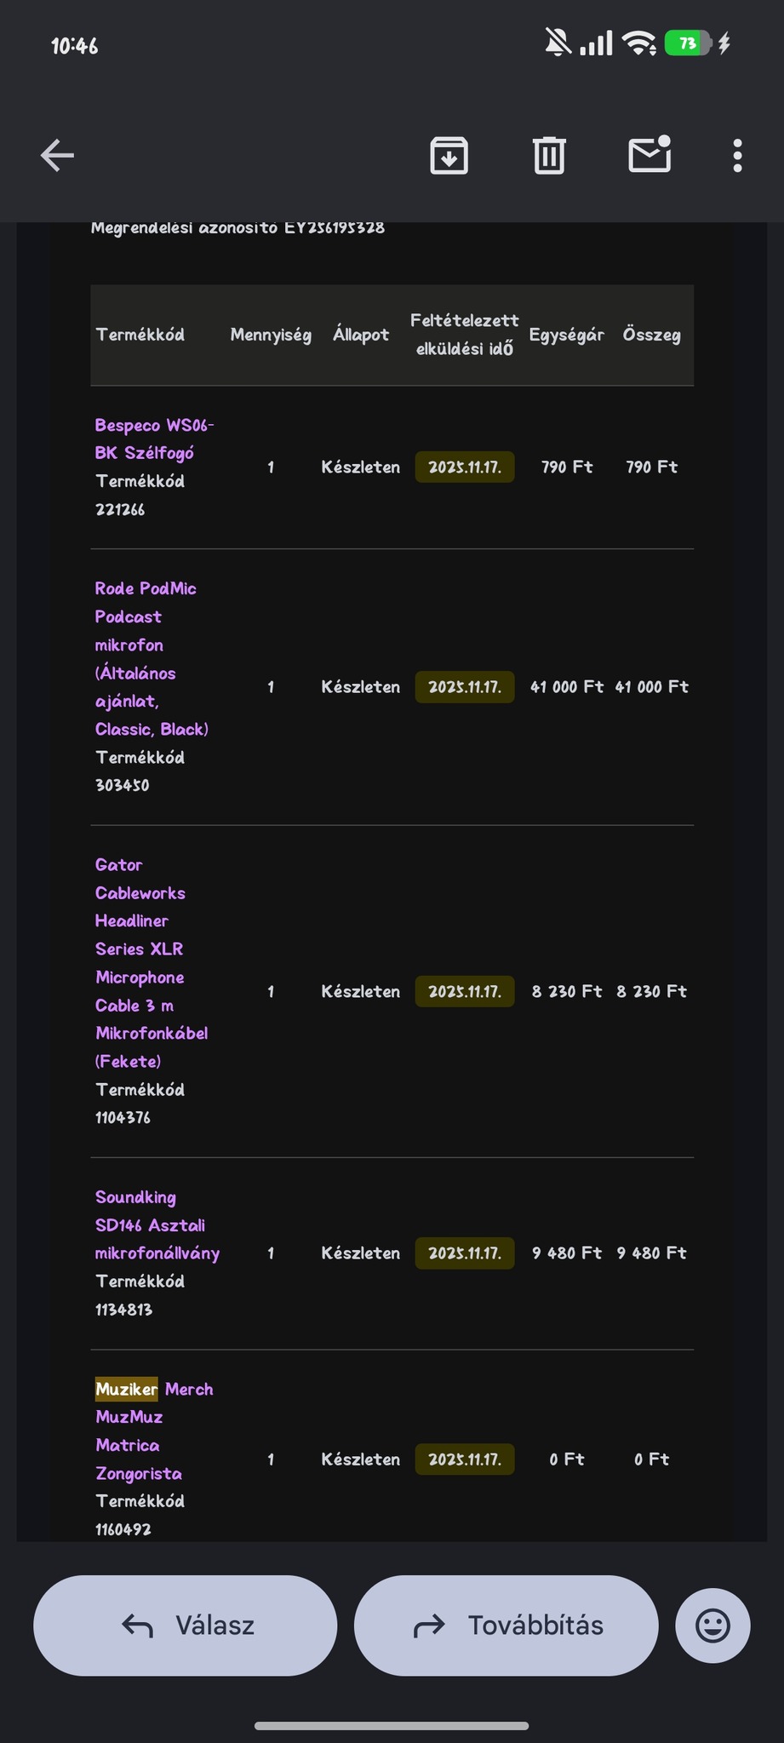
Task: Tap the Válasz reply button
Action: coord(186,1625)
